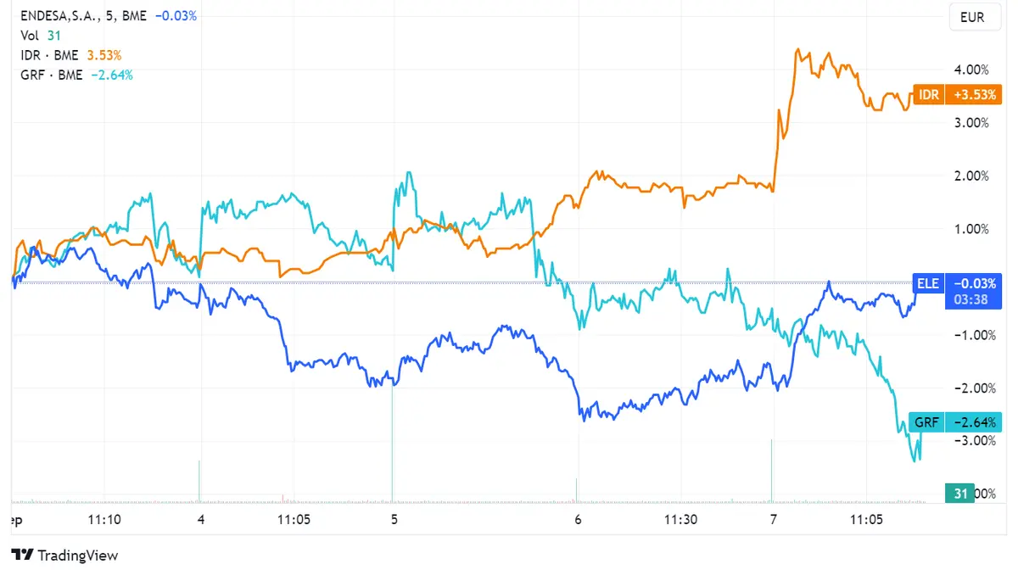The width and height of the screenshot is (1018, 575).
Task: Click the TradingView logo icon
Action: point(20,555)
